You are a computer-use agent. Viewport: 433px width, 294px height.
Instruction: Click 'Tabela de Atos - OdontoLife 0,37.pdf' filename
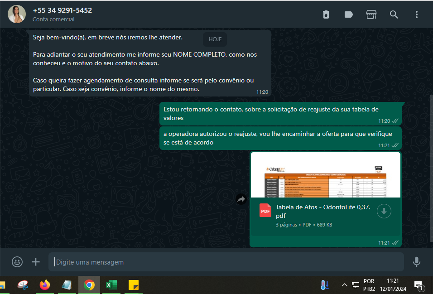[x=323, y=211]
